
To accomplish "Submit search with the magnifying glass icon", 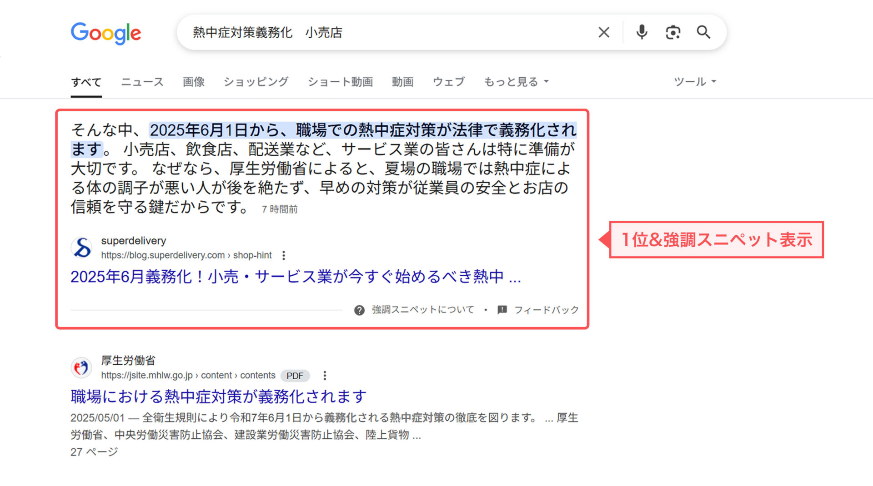I will (703, 32).
